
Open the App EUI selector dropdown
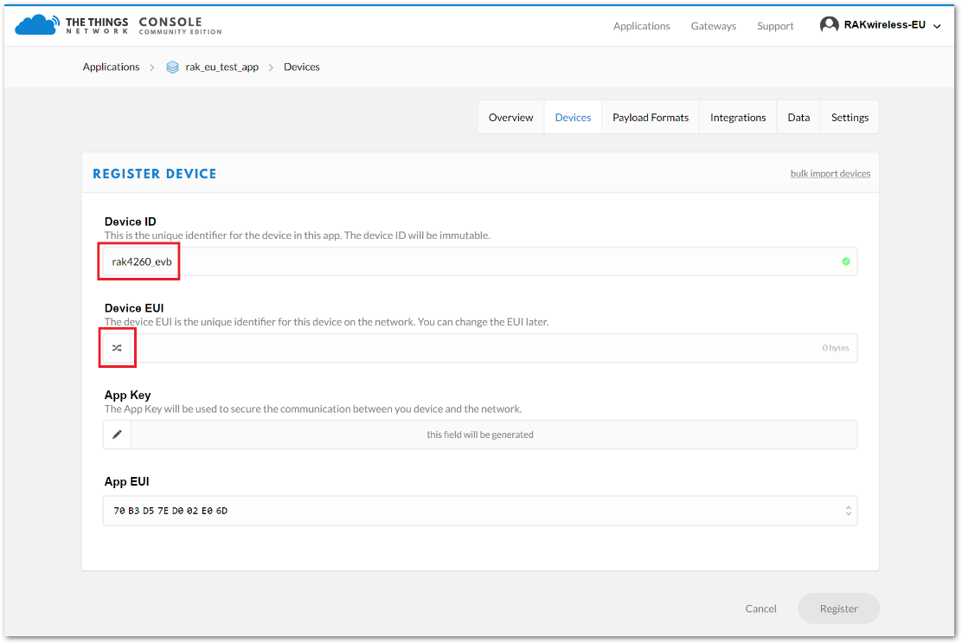pyautogui.click(x=849, y=511)
